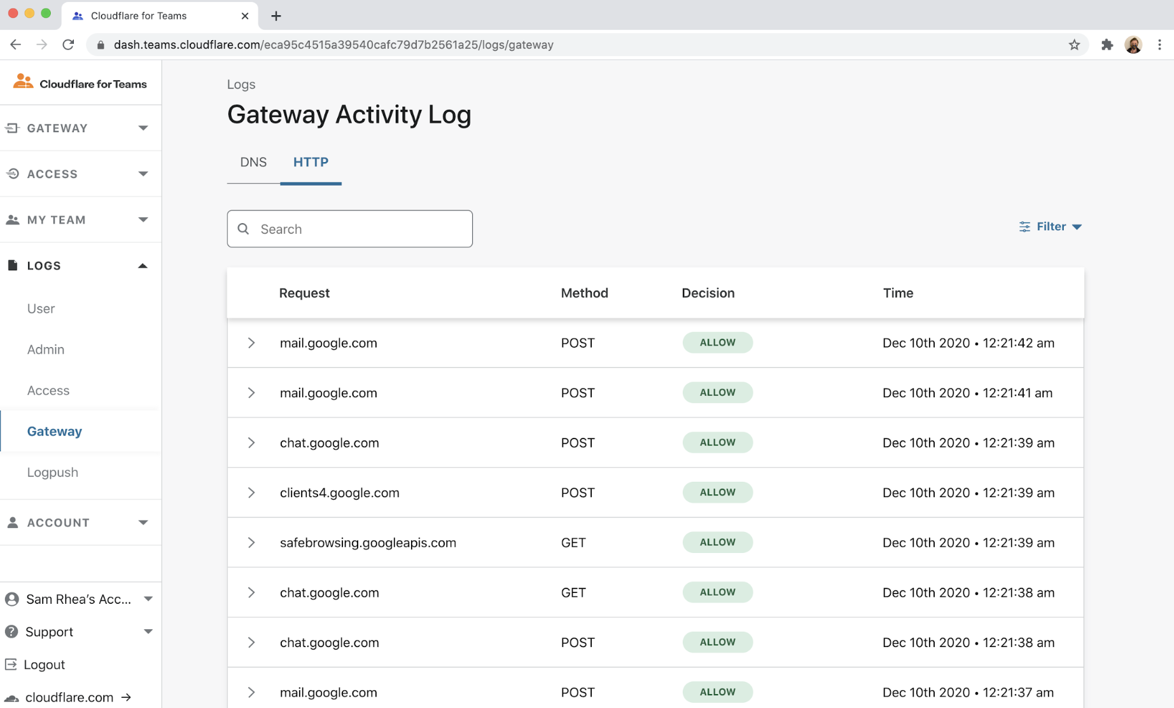
Task: Expand the Access sidebar section
Action: (143, 174)
